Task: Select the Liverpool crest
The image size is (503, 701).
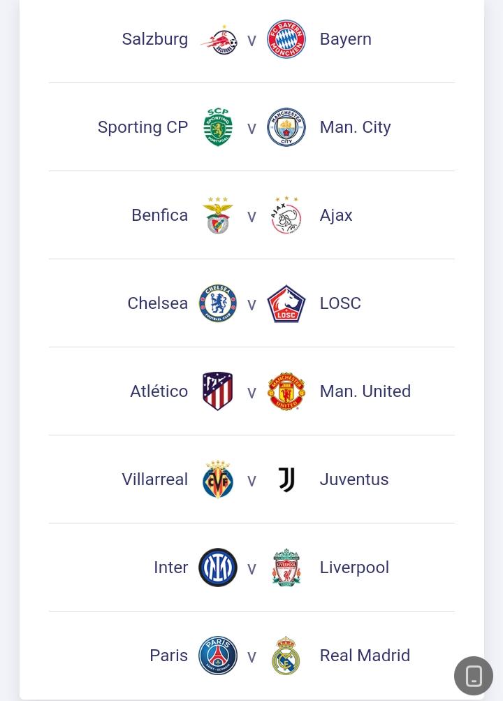Action: (x=286, y=568)
